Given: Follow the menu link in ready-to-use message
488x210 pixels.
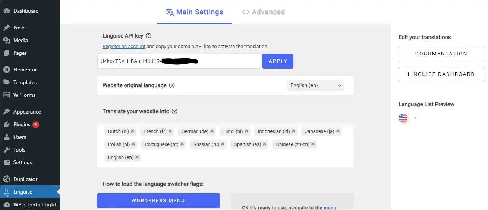Looking at the screenshot, I should [330, 208].
